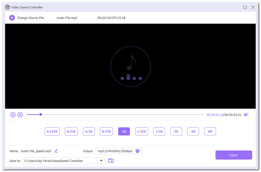Viewport: 261px width, 172px height.
Task: Play the audio preview
Action: pos(13,115)
